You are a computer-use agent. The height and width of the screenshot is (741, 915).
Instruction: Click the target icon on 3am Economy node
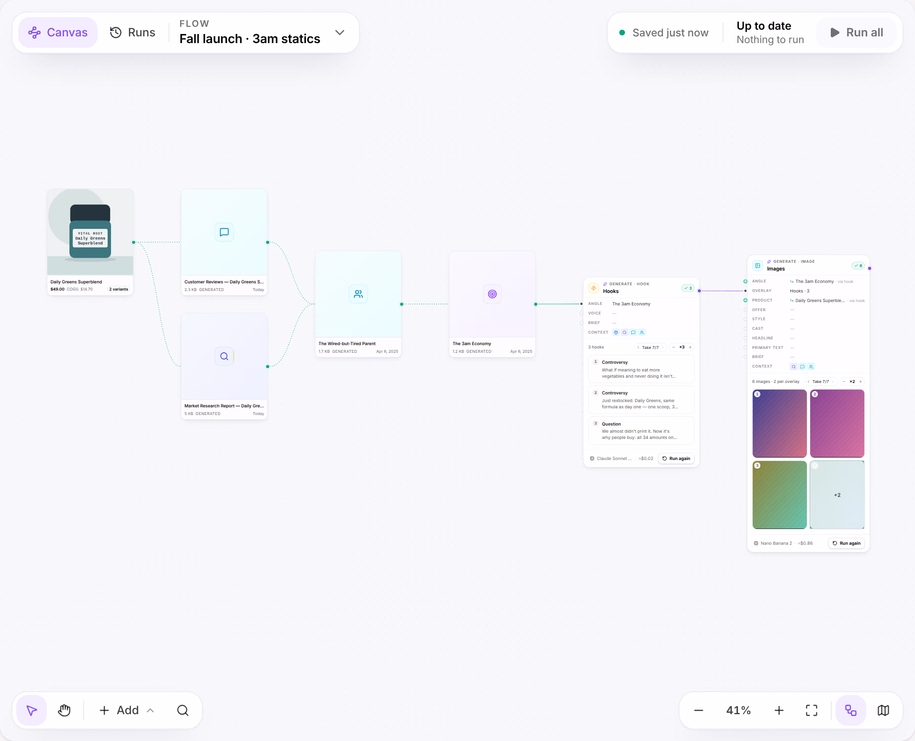pos(492,294)
